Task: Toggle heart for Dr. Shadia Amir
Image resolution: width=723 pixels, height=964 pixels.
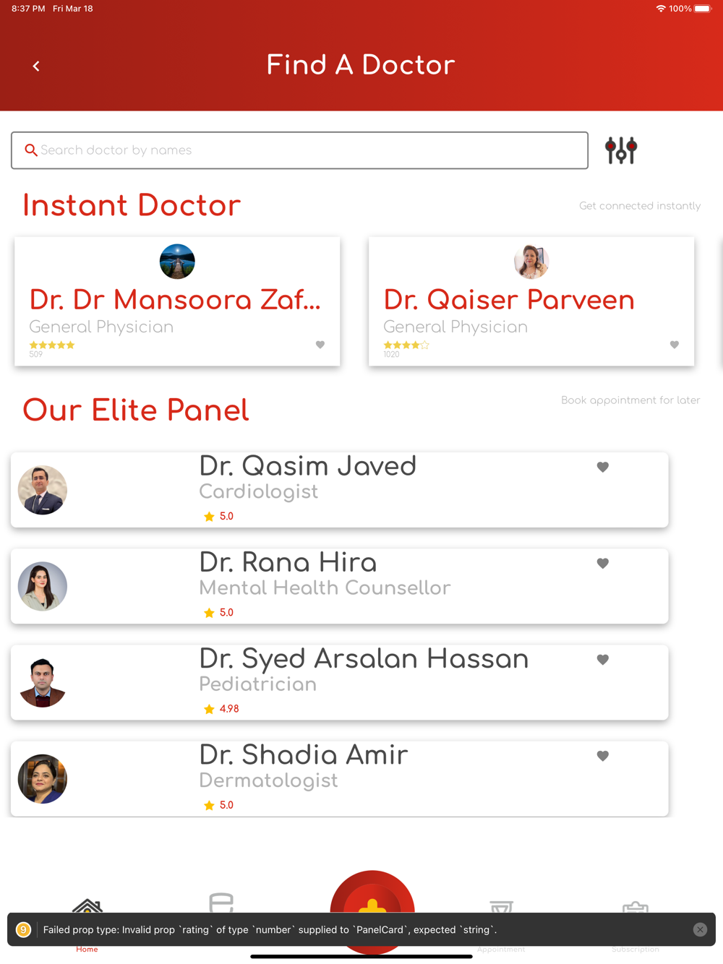Action: 603,756
